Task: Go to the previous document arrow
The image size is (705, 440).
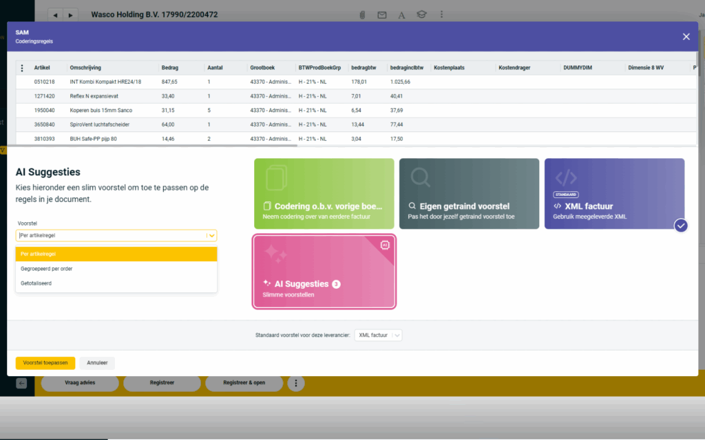Action: click(x=55, y=14)
